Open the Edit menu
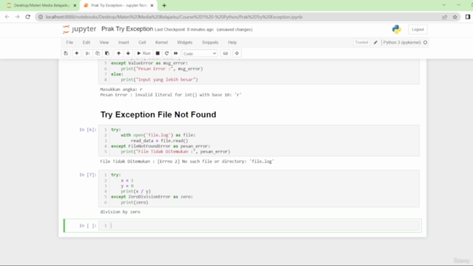 coord(86,43)
